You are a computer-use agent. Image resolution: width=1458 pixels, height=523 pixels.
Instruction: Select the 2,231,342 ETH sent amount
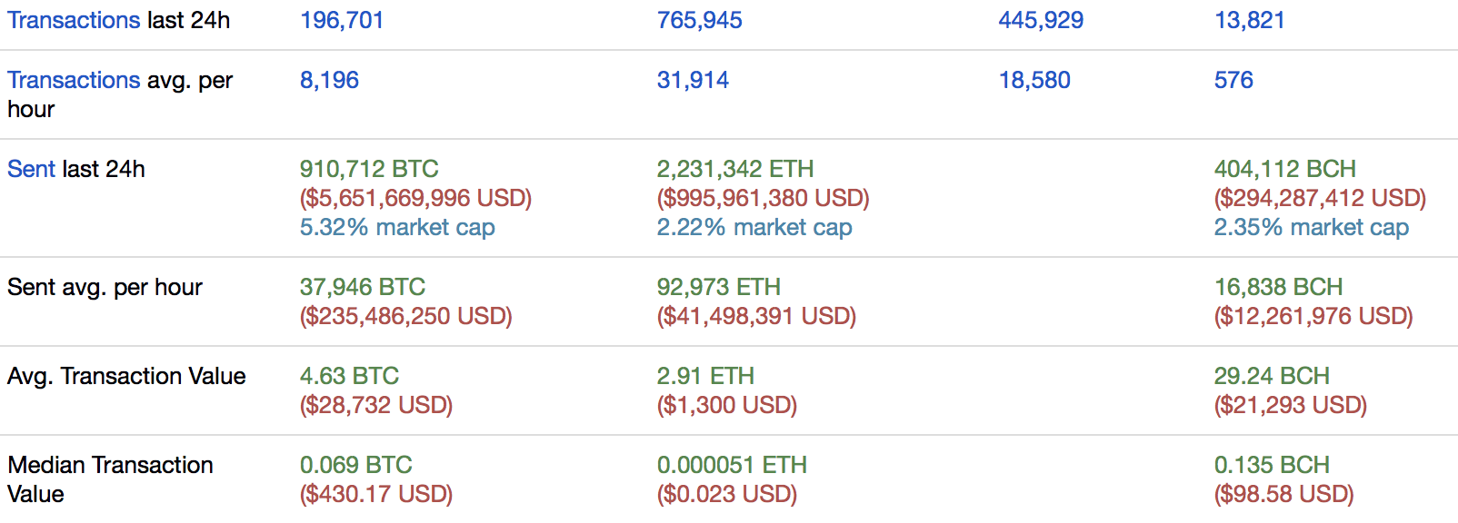click(x=735, y=169)
